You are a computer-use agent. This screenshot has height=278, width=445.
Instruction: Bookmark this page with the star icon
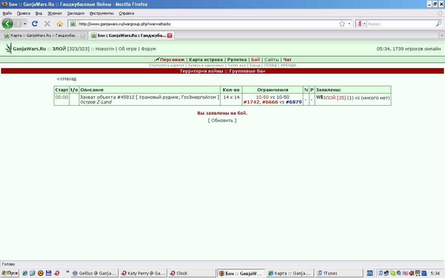[x=342, y=24]
